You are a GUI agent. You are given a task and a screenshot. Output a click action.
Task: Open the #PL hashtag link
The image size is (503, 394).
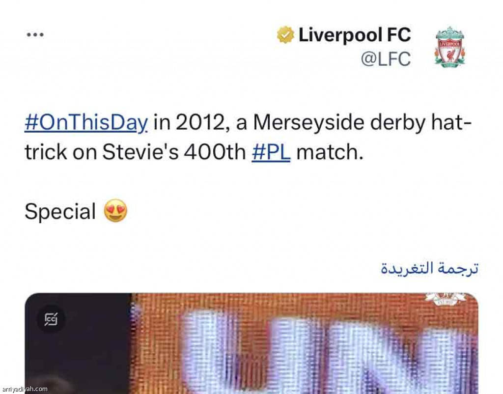(x=271, y=152)
